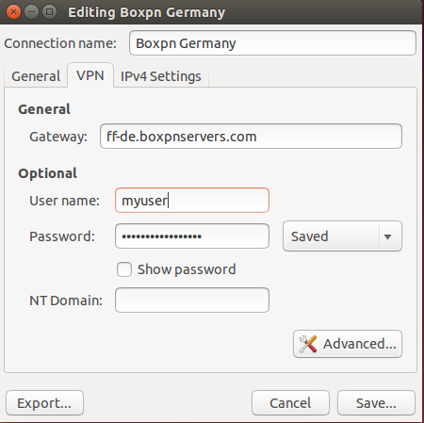Click into the Gateway address field
This screenshot has width=424, height=423.
pos(251,137)
